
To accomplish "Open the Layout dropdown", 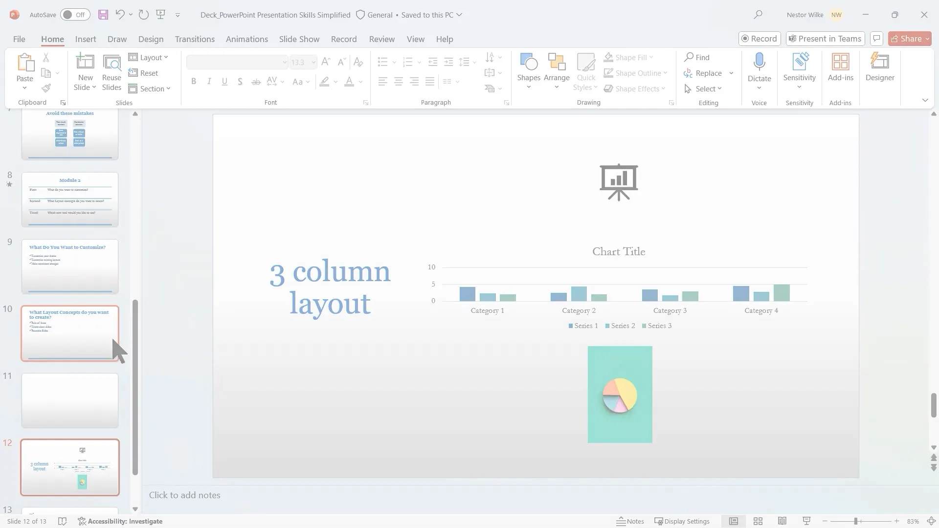I will [148, 57].
